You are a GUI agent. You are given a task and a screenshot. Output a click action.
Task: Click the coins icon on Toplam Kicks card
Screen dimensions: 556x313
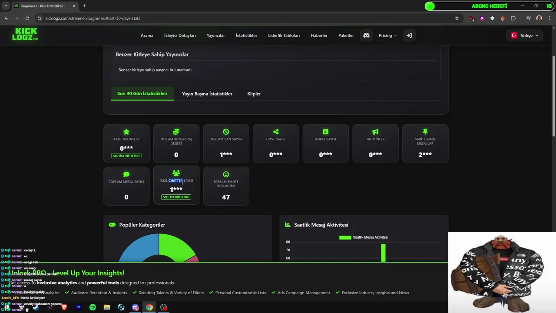click(176, 132)
